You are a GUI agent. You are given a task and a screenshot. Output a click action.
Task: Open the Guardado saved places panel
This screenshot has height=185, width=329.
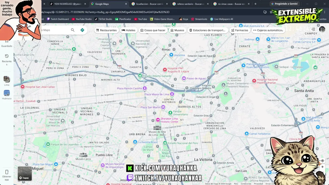7,44
